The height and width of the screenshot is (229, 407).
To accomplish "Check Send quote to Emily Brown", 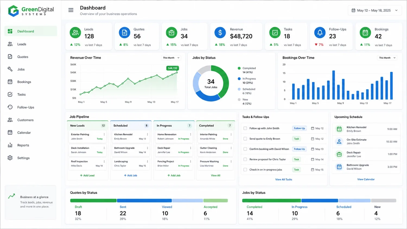I will pyautogui.click(x=245, y=139).
